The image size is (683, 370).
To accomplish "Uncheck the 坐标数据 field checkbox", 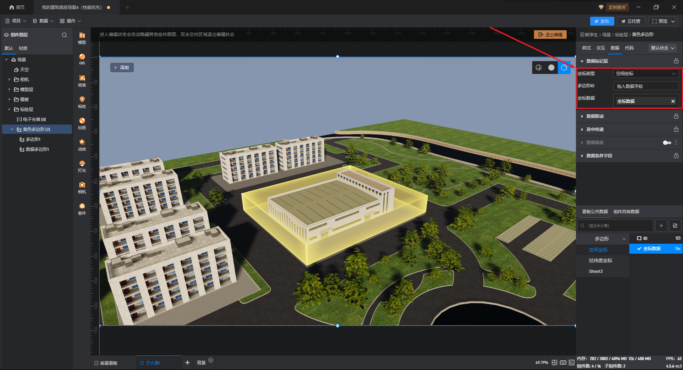I will click(x=639, y=249).
